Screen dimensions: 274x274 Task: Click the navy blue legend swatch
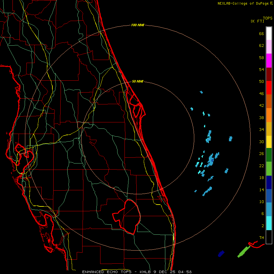(269, 182)
